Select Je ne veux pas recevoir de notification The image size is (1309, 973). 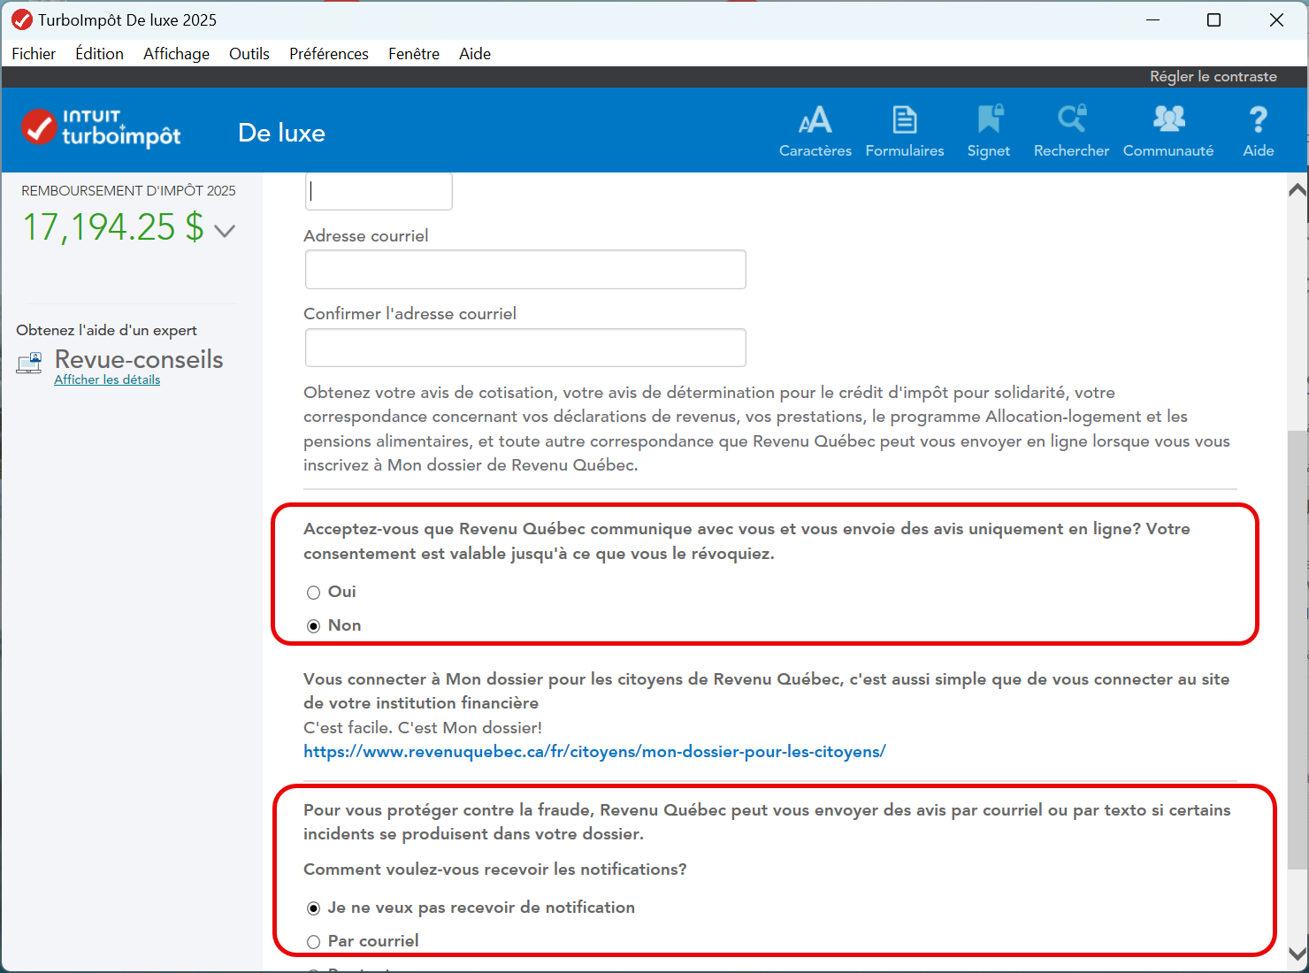point(313,908)
